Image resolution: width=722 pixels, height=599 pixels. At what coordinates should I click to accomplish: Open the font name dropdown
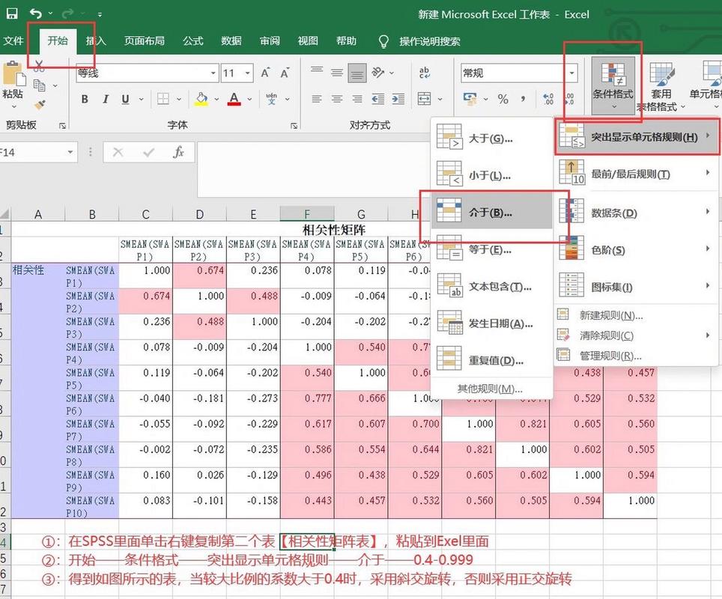(213, 73)
